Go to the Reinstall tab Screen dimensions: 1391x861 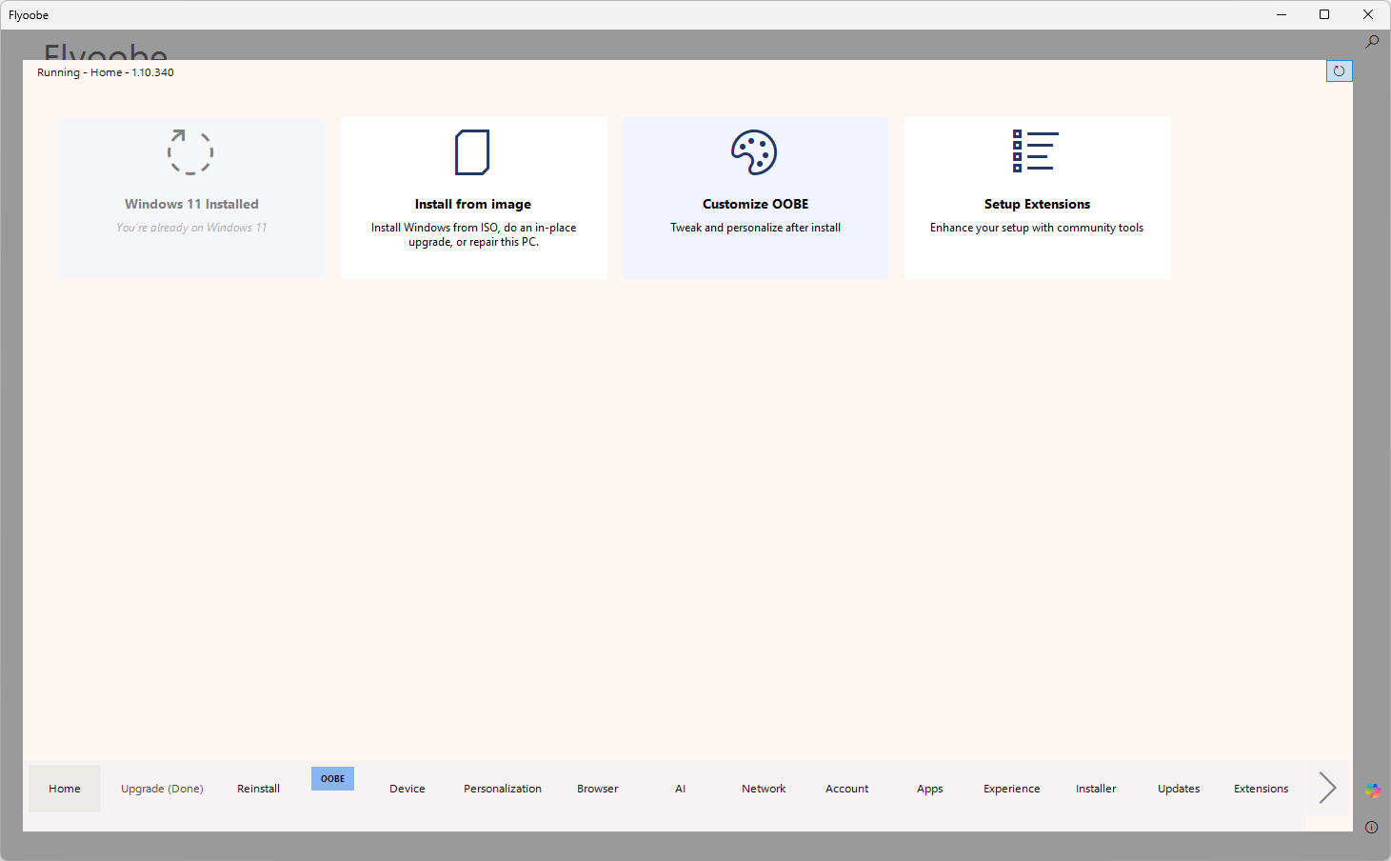(258, 789)
